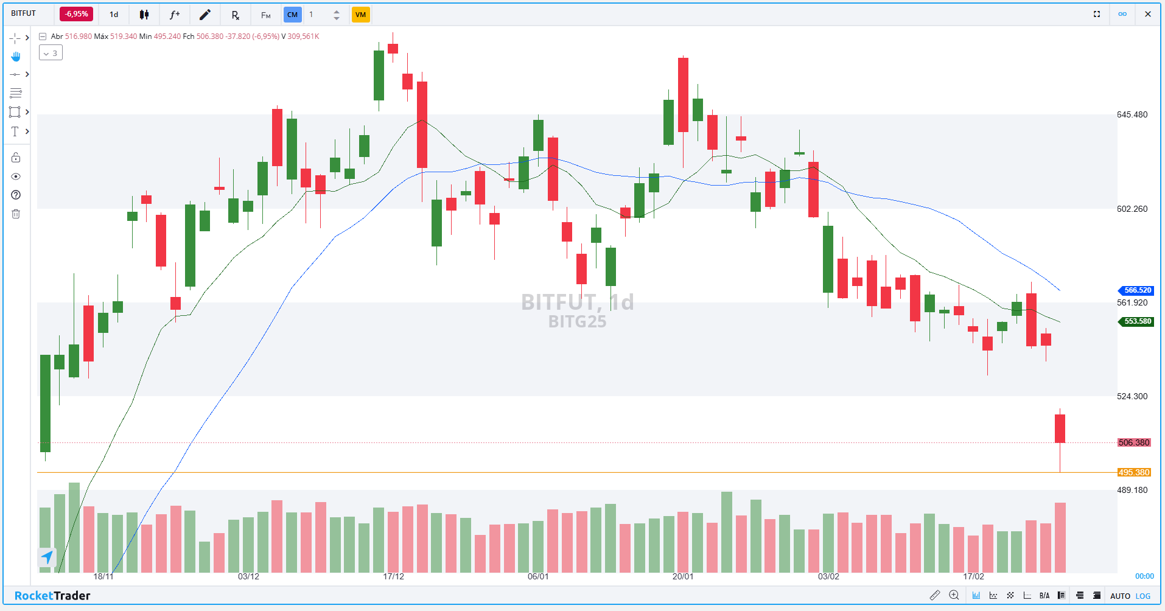
Task: Click the 1d timeframe selector
Action: pyautogui.click(x=113, y=14)
